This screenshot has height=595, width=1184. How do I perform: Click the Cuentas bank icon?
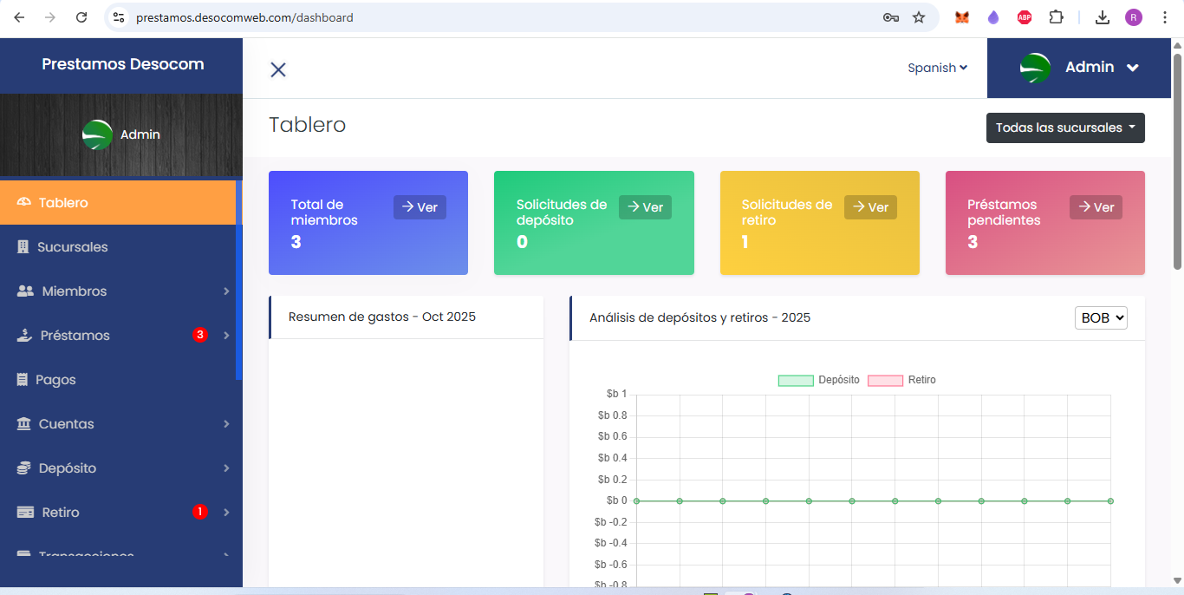point(24,424)
